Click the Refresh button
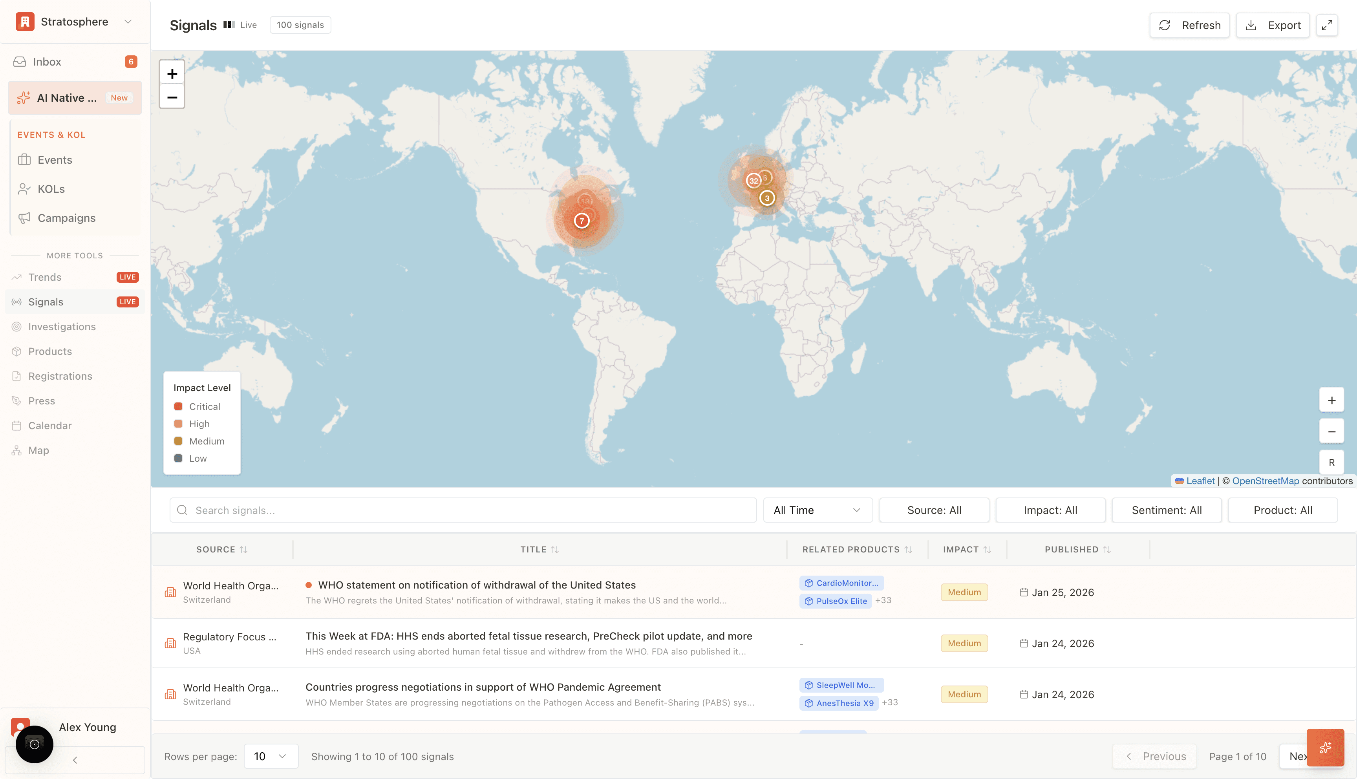The height and width of the screenshot is (779, 1357). pos(1189,25)
